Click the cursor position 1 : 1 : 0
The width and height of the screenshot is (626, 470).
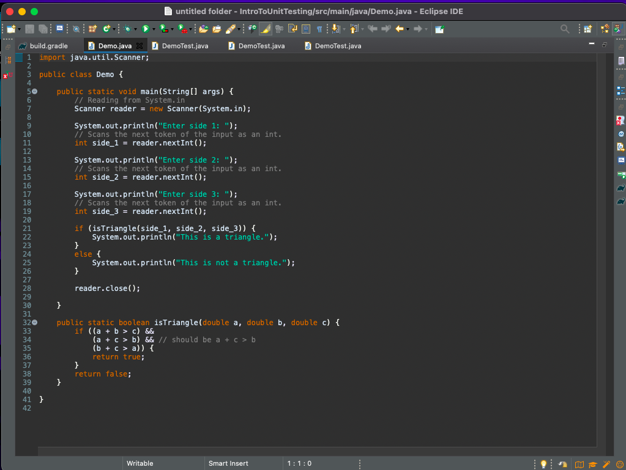(x=299, y=463)
